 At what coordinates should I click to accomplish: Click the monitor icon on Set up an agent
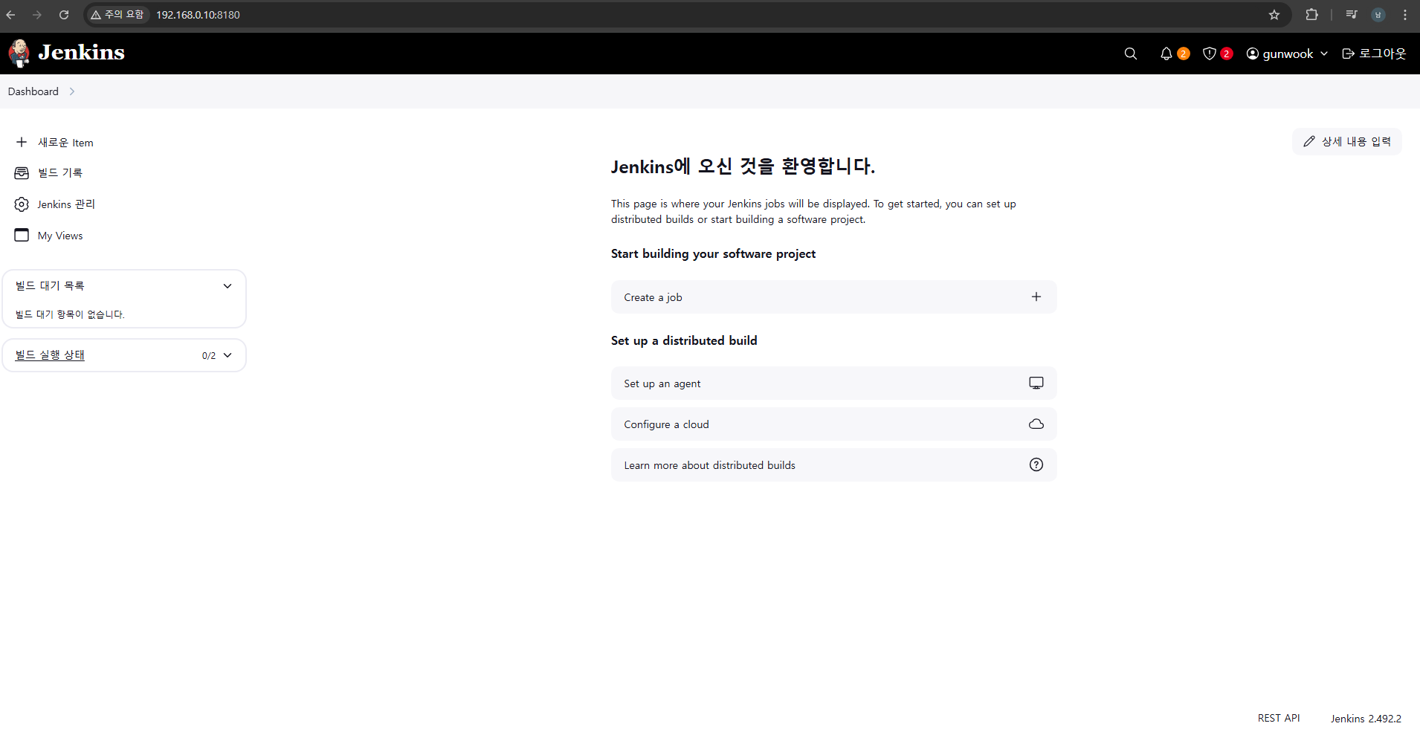pyautogui.click(x=1036, y=383)
